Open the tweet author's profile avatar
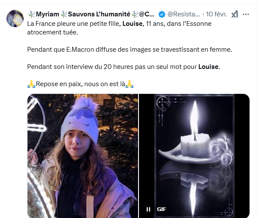This screenshot has width=268, height=218. pos(15,18)
